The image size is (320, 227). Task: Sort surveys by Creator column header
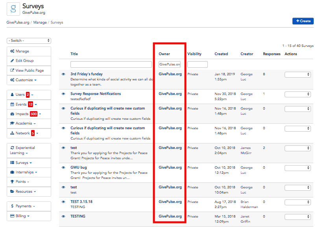click(247, 54)
